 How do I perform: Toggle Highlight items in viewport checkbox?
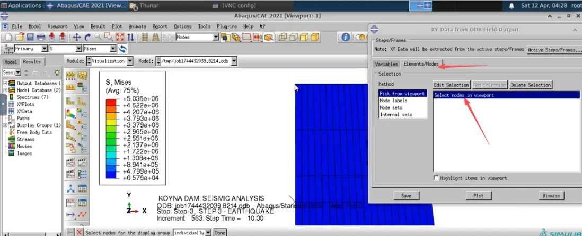tap(436, 178)
